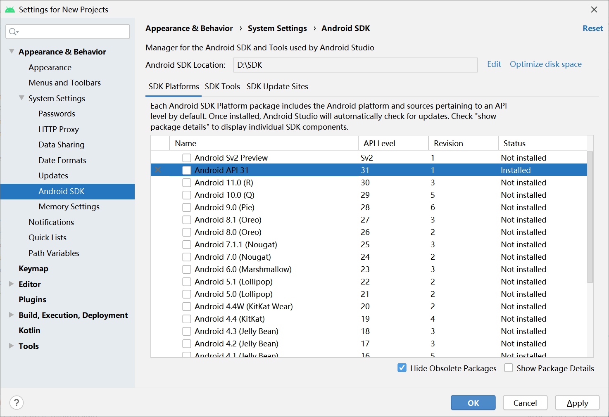609x417 pixels.
Task: Check the Android Sv2 Preview checkbox
Action: (187, 158)
